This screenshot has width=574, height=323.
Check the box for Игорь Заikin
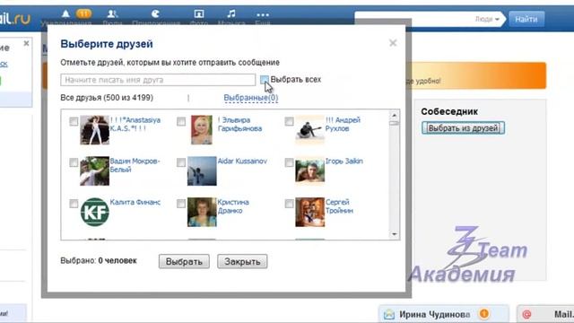point(289,162)
